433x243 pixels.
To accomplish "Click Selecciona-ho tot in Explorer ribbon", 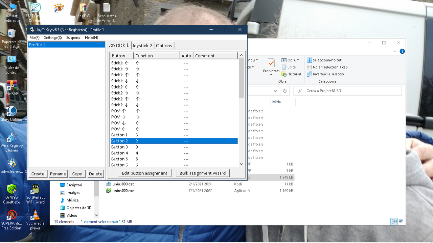I will click(324, 60).
